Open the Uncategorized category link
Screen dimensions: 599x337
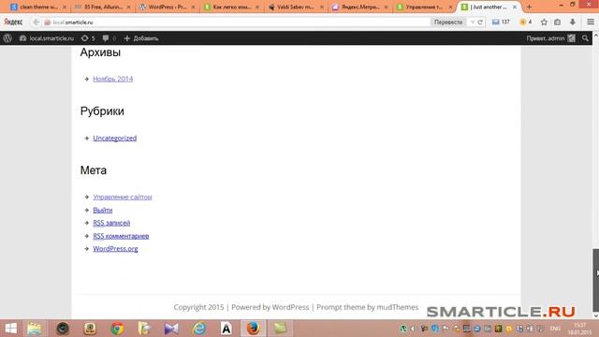tap(114, 138)
